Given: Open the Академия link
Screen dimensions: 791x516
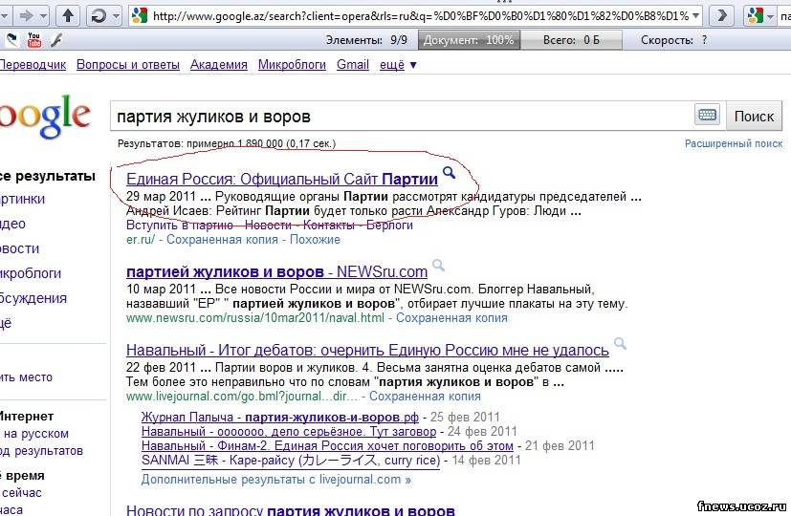Looking at the screenshot, I should click(x=219, y=65).
